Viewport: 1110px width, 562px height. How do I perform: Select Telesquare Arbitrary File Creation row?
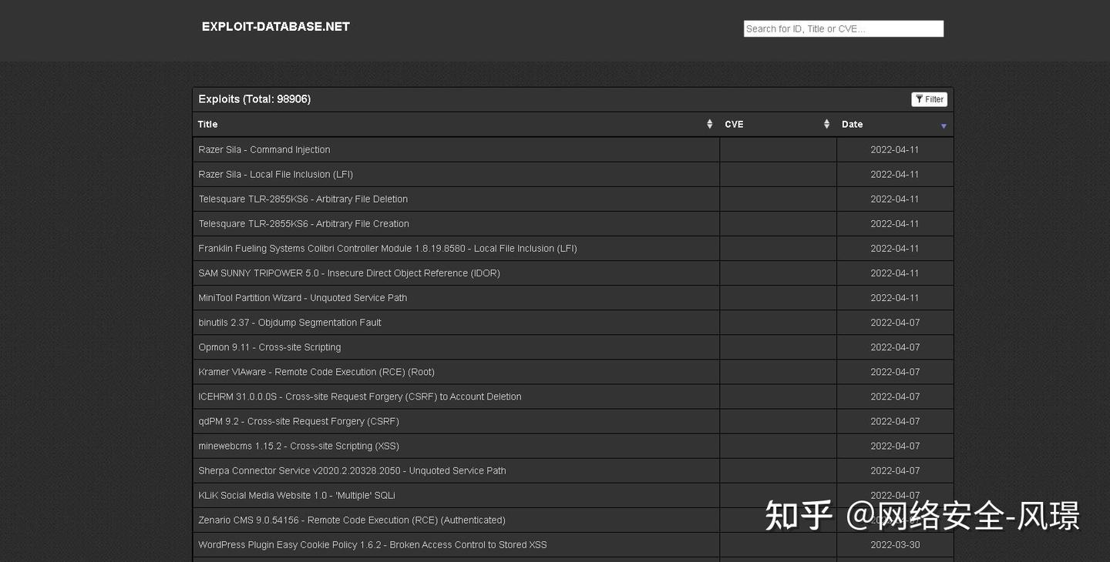pyautogui.click(x=304, y=223)
